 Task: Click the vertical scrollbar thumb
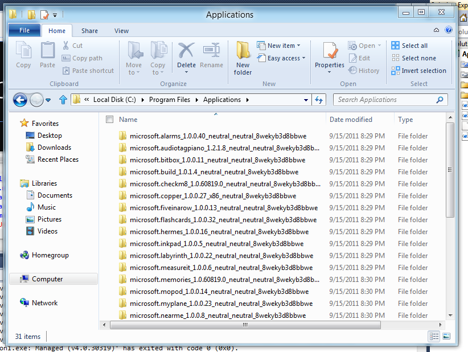pos(450,170)
